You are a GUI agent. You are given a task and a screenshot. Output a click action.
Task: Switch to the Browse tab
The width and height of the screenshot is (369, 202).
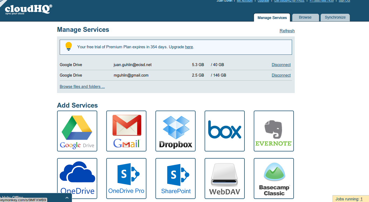click(305, 18)
